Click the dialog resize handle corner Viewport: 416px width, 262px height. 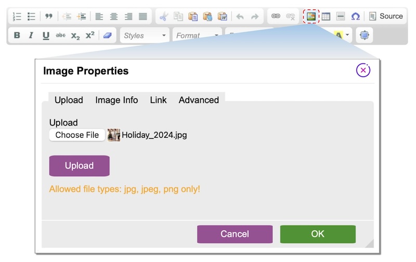pyautogui.click(x=370, y=244)
